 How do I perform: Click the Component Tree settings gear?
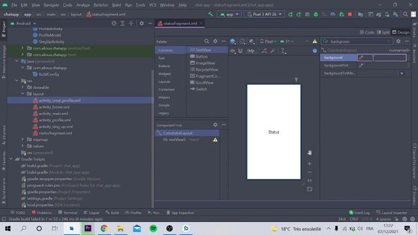coord(215,125)
